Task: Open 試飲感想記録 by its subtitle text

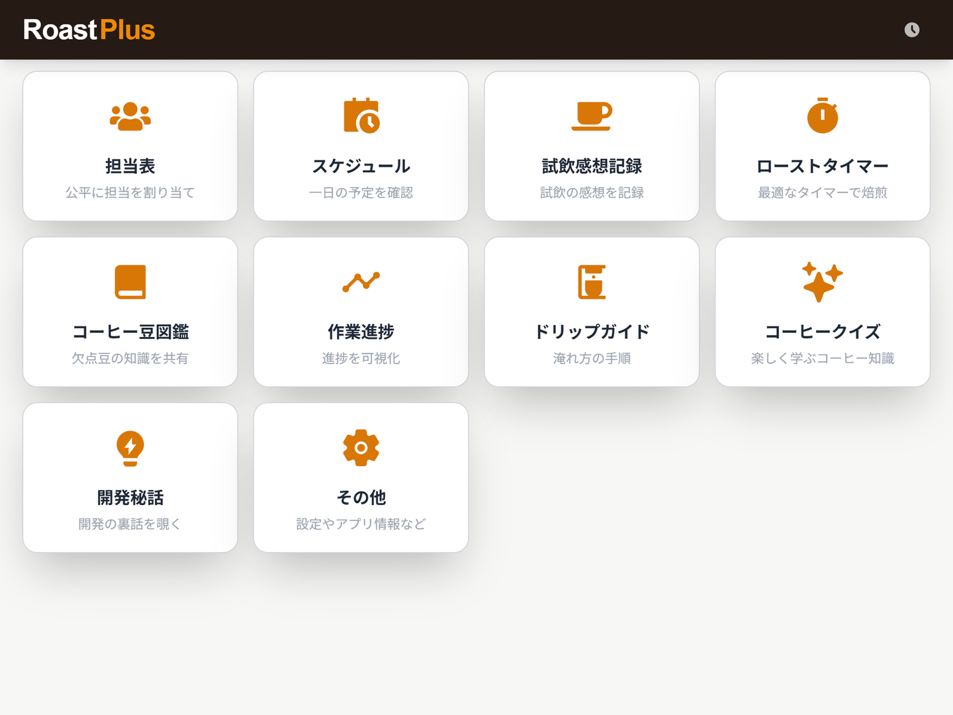Action: point(592,193)
